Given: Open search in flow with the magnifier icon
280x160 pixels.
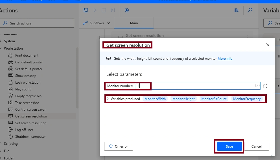Looking at the screenshot, I should click(250, 10).
